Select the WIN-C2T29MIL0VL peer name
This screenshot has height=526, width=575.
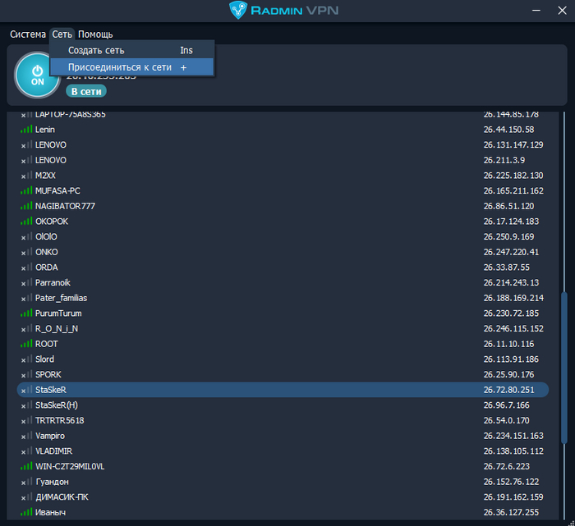point(70,466)
